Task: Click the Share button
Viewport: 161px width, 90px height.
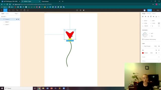Action: coord(149,10)
